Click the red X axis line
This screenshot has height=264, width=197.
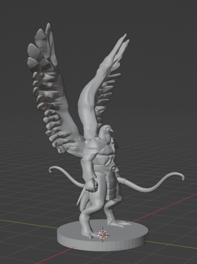(x=165, y=207)
